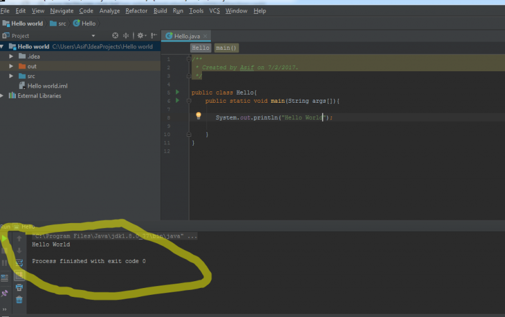Expand the .idea folder in project tree
This screenshot has height=317, width=505.
click(x=11, y=56)
